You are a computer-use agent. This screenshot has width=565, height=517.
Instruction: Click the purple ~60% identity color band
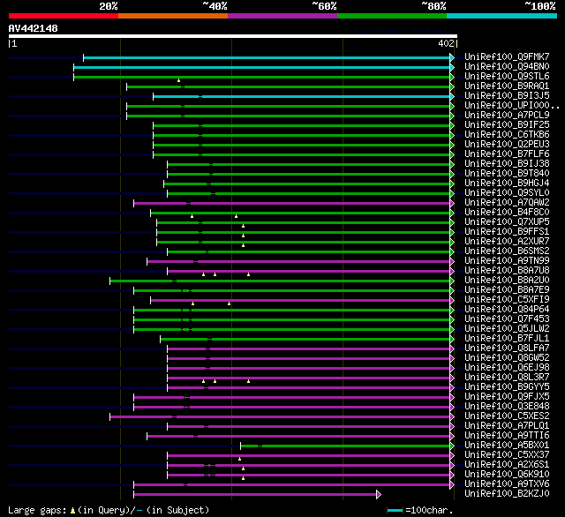point(282,16)
